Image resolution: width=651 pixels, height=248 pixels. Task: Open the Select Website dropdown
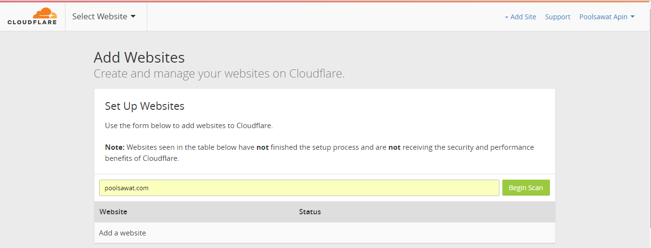pos(104,16)
